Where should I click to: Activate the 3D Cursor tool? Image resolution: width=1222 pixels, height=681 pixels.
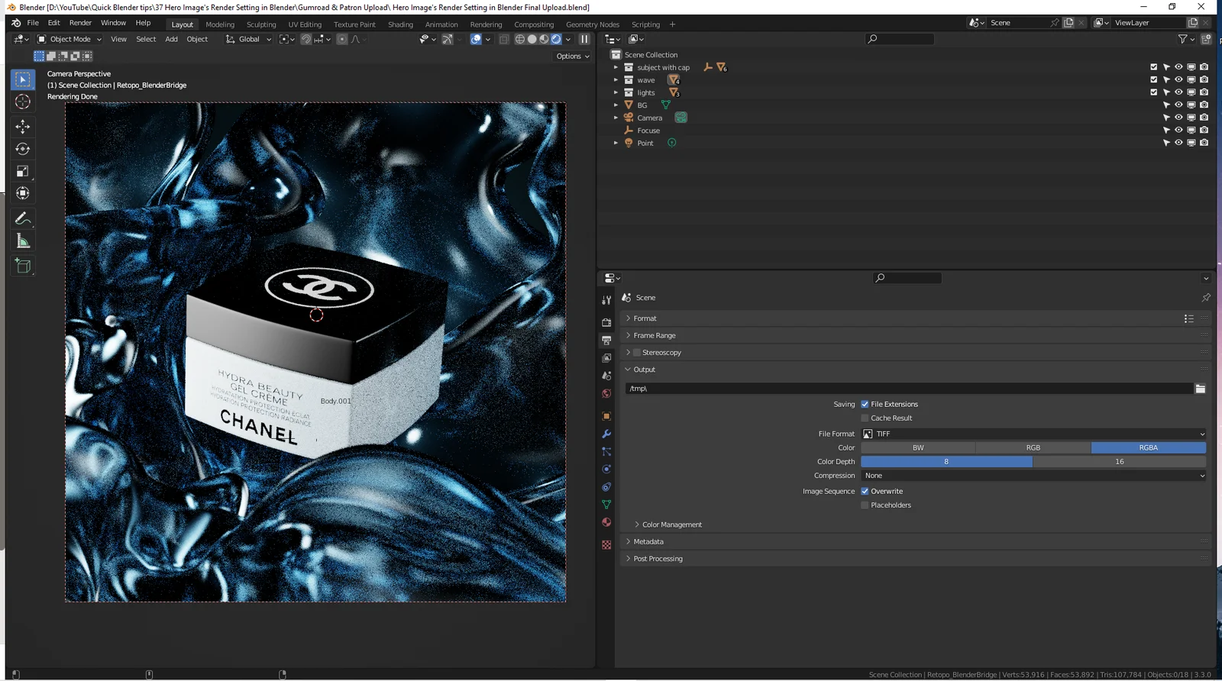pyautogui.click(x=23, y=102)
